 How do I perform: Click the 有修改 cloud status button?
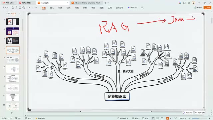[198, 8]
